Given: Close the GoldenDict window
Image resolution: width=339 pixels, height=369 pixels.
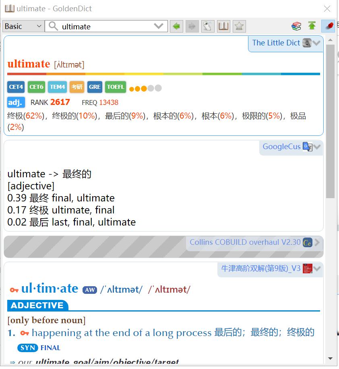Looking at the screenshot, I should coord(327,9).
